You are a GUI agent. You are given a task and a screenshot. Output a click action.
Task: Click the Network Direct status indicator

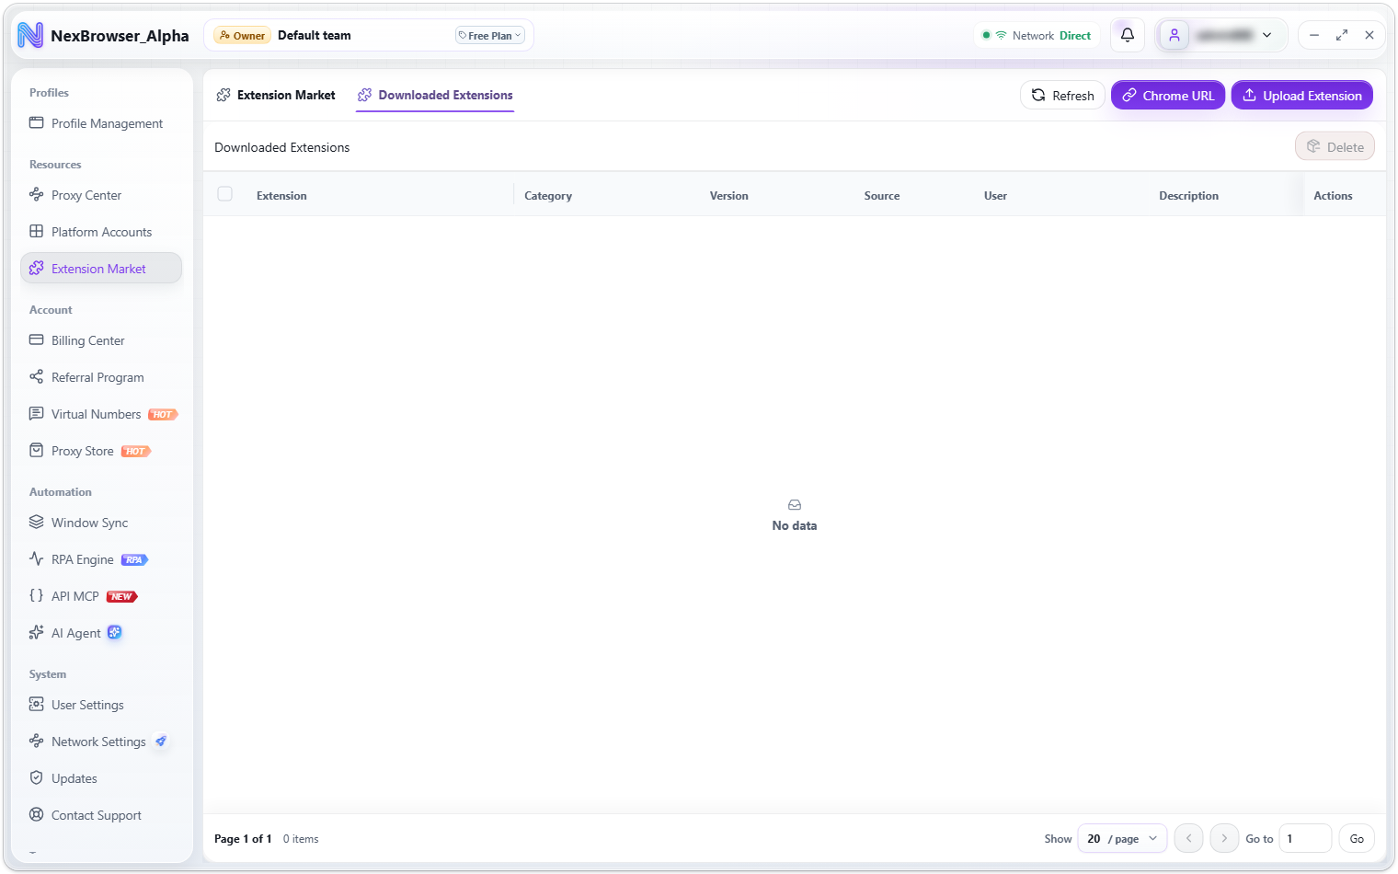[x=1037, y=36]
